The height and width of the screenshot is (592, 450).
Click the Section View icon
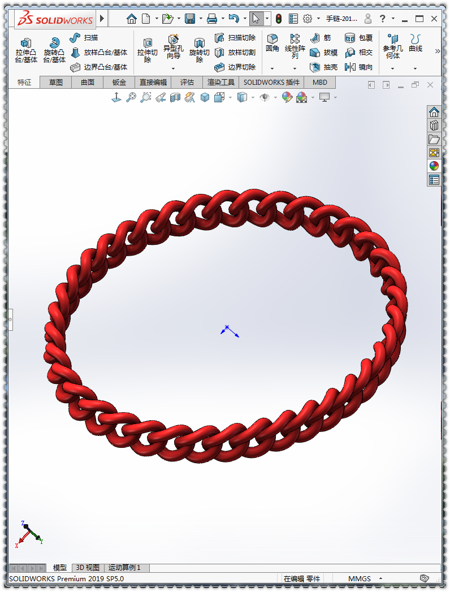[175, 97]
